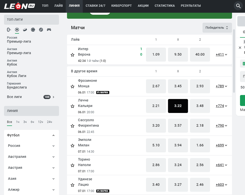Open the АКЦИИ navigation tab
The image size is (245, 195).
click(143, 6)
